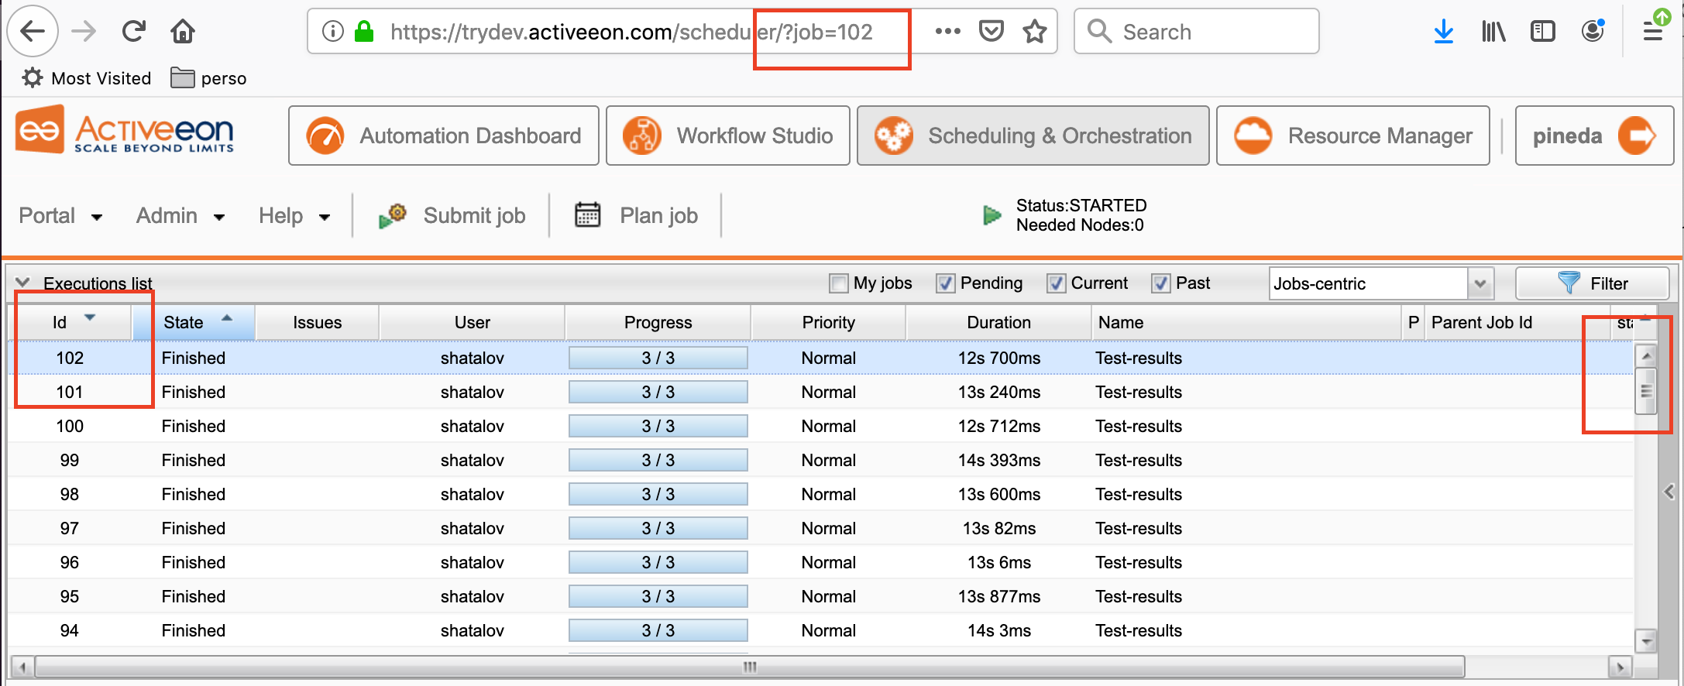Click the Filter button

1593,283
